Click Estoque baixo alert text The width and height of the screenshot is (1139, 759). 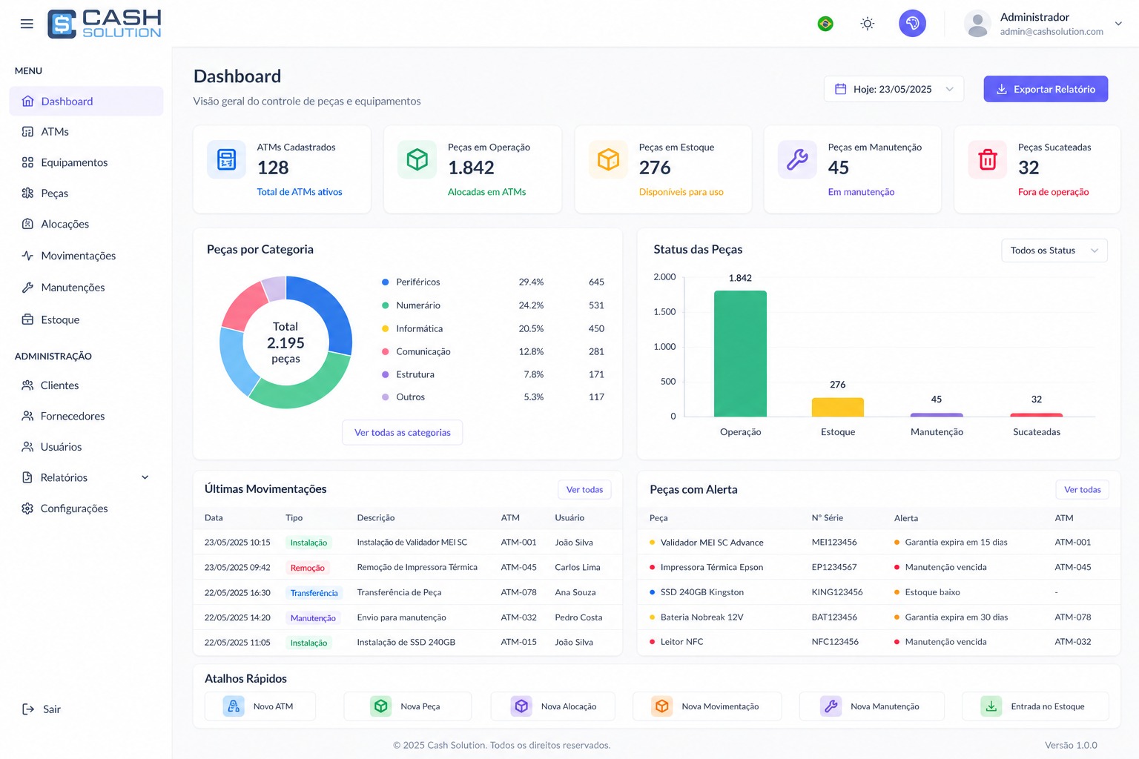932,592
